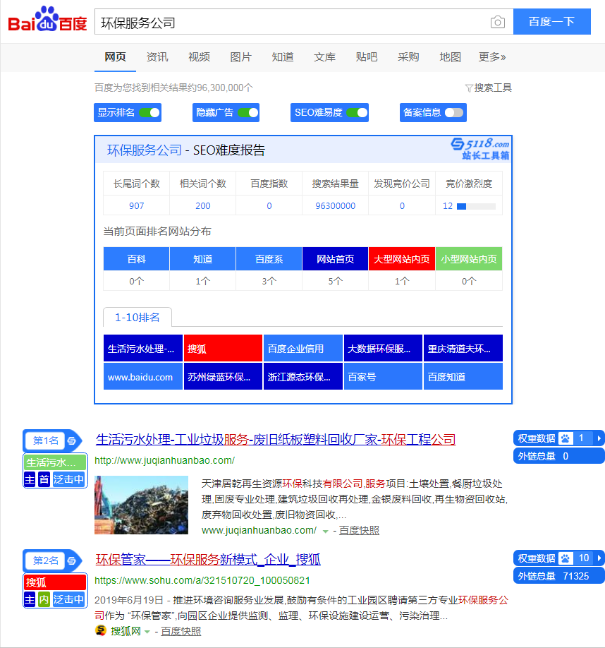Click the 5118 icon on rank 1 badge
This screenshot has height=648, width=605.
72,441
